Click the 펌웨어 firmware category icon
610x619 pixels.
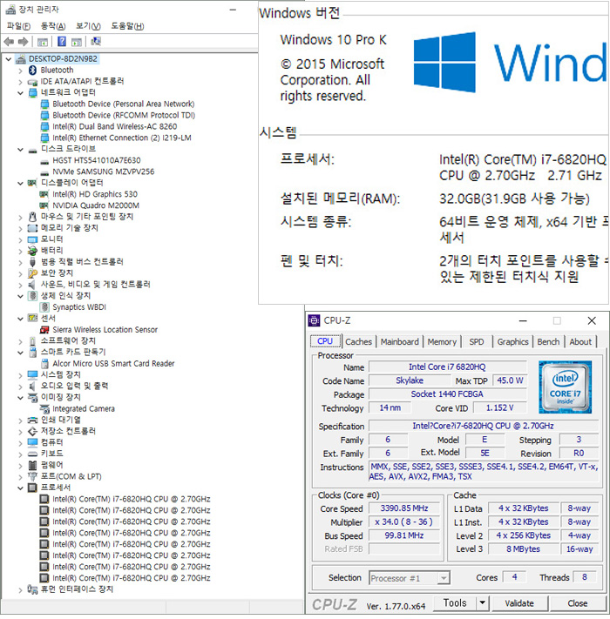pos(33,465)
